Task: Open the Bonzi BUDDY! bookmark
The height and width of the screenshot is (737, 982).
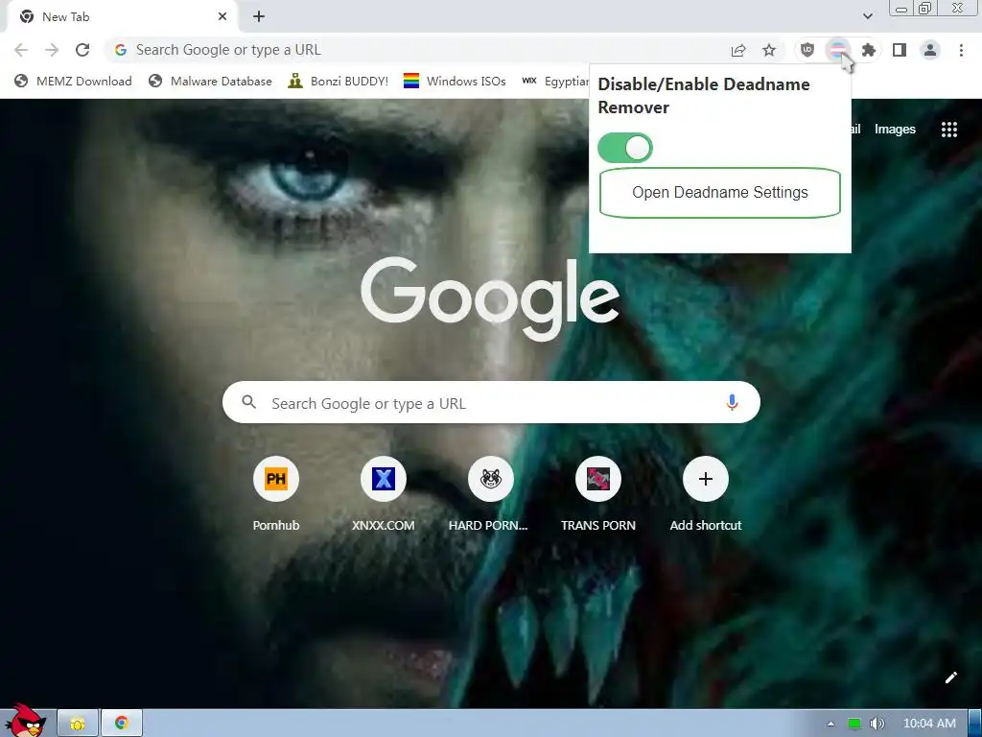Action: click(x=338, y=81)
